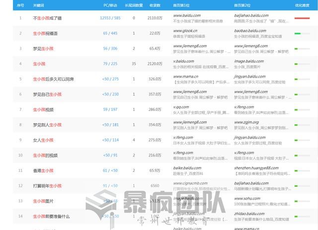318x230 pixels.
Task: Click the 首页第2位 column header
Action: [242, 5]
